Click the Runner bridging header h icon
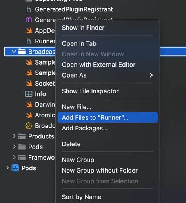 (29, 41)
